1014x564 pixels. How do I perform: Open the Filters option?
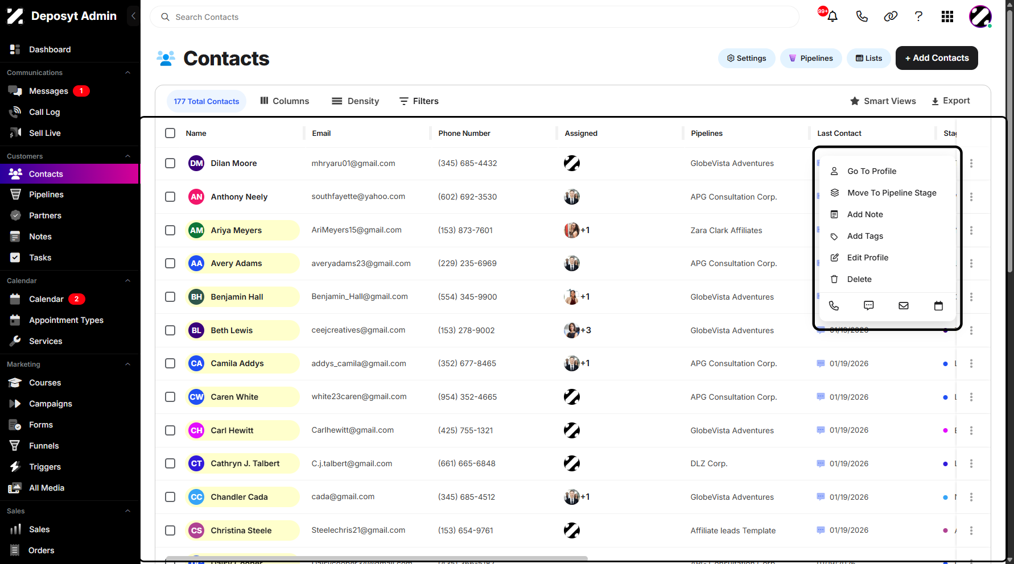[419, 101]
